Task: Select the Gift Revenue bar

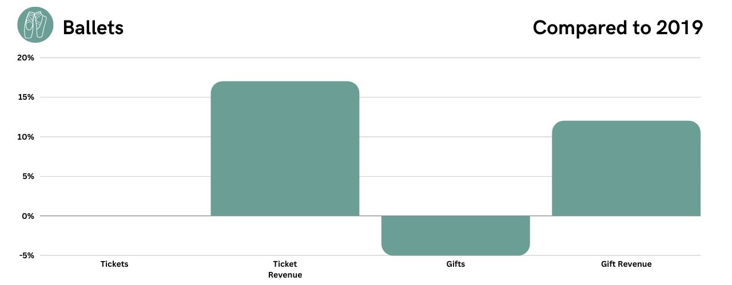Action: (626, 168)
